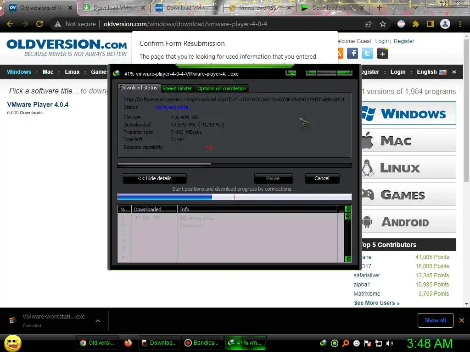This screenshot has height=352, width=470.
Task: Open the Chrome extensions puzzle icon
Action: coord(415,24)
